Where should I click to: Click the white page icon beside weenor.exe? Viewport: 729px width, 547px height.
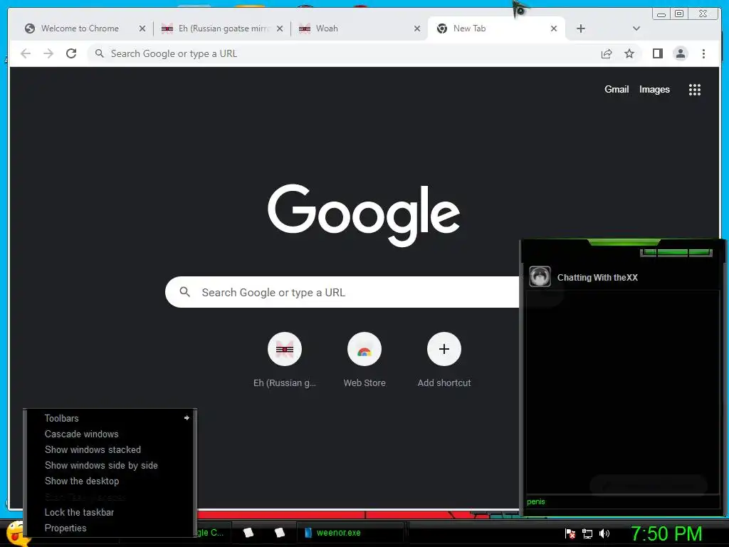(279, 533)
